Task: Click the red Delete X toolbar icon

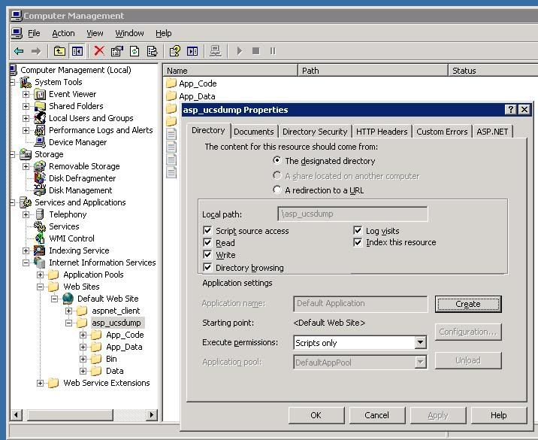Action: pos(99,51)
